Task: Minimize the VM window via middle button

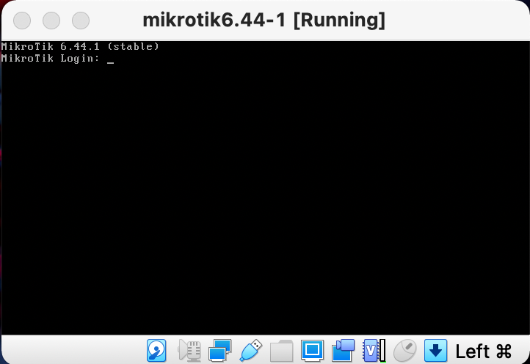Action: 51,21
